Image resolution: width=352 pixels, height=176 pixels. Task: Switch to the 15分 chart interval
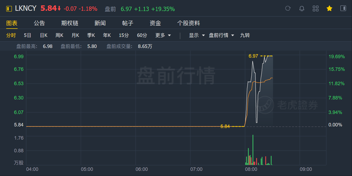[124, 35]
